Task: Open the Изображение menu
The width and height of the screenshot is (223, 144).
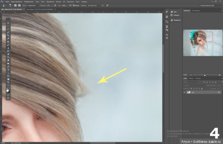Action: click(29, 2)
